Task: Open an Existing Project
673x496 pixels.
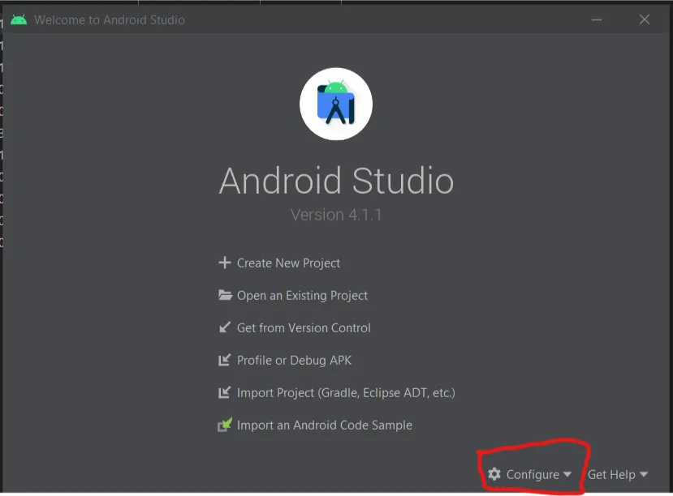Action: pos(302,296)
